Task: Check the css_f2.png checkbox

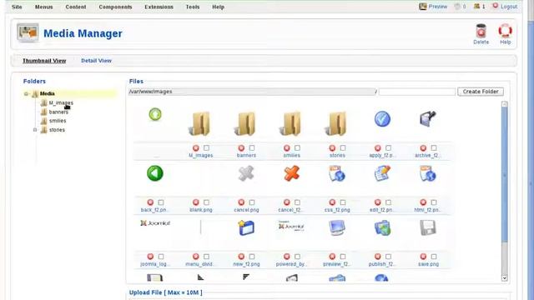Action: pyautogui.click(x=343, y=202)
